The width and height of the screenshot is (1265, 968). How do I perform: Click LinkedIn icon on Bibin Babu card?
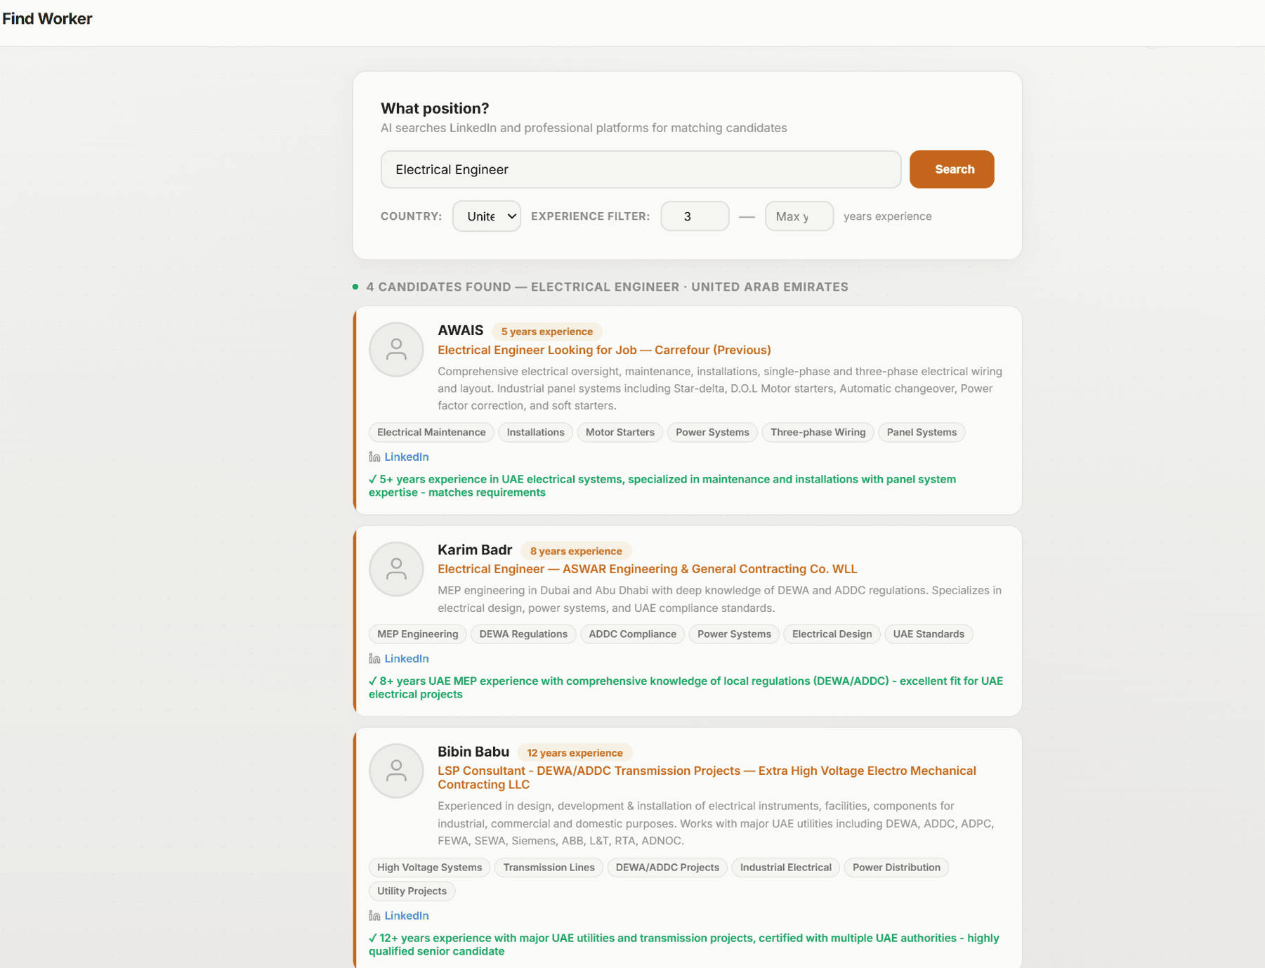pos(374,916)
